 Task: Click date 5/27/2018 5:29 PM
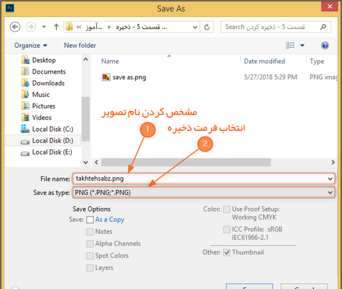coord(270,77)
